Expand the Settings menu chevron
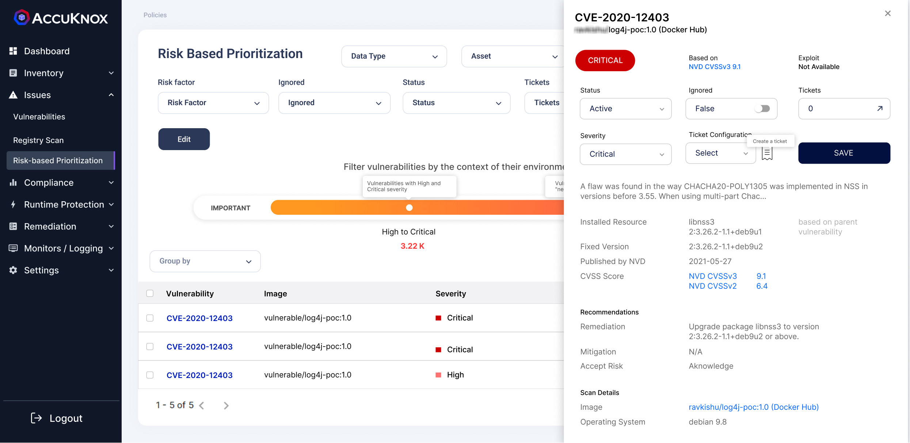Image resolution: width=910 pixels, height=443 pixels. (x=111, y=270)
